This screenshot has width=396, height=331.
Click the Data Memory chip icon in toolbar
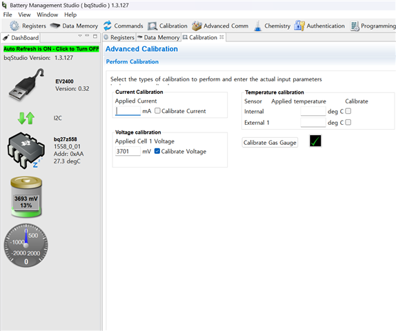pyautogui.click(x=55, y=26)
